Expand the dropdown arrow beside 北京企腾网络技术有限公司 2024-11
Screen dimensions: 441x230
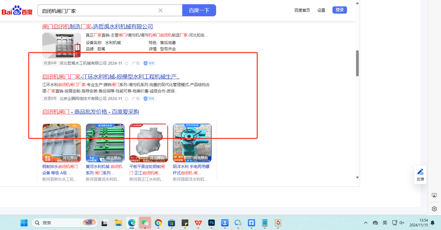point(126,99)
